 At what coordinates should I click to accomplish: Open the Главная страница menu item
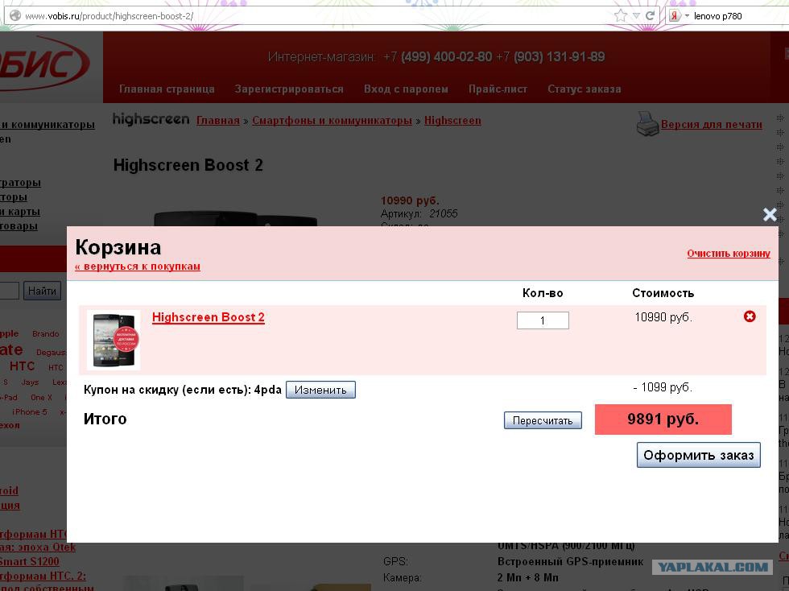coord(167,89)
